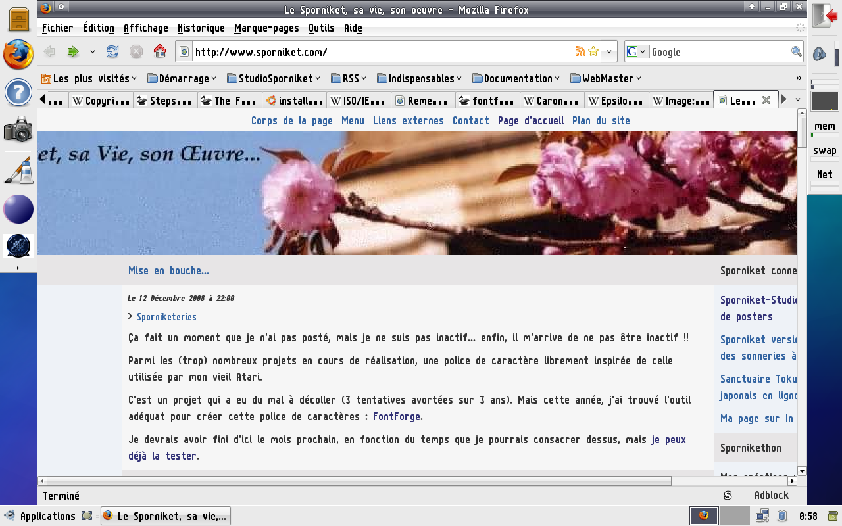This screenshot has width=842, height=526.
Task: Switch to the install... Ubuntu tab
Action: click(294, 101)
